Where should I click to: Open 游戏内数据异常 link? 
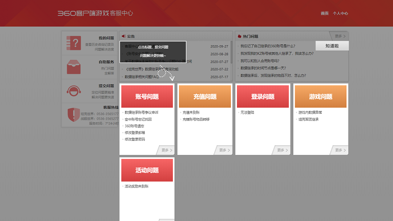(x=310, y=112)
